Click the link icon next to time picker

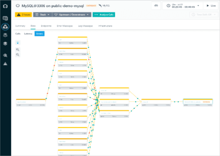coord(156,6)
